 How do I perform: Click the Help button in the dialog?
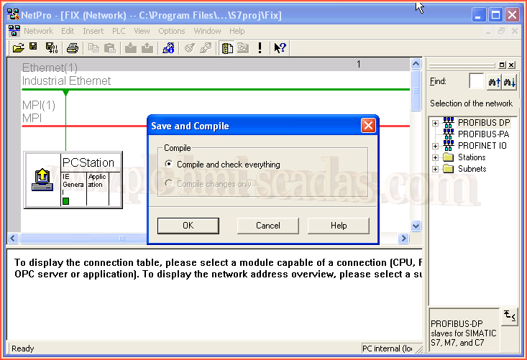tap(338, 226)
